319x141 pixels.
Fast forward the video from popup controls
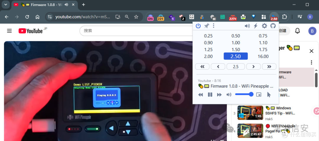point(219,95)
